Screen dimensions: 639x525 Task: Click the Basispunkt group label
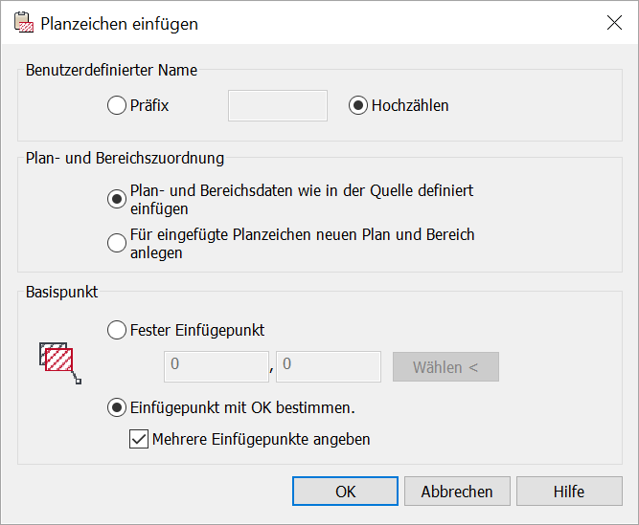61,293
